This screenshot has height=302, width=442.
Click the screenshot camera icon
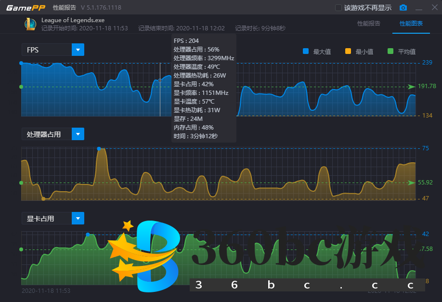tap(403, 8)
